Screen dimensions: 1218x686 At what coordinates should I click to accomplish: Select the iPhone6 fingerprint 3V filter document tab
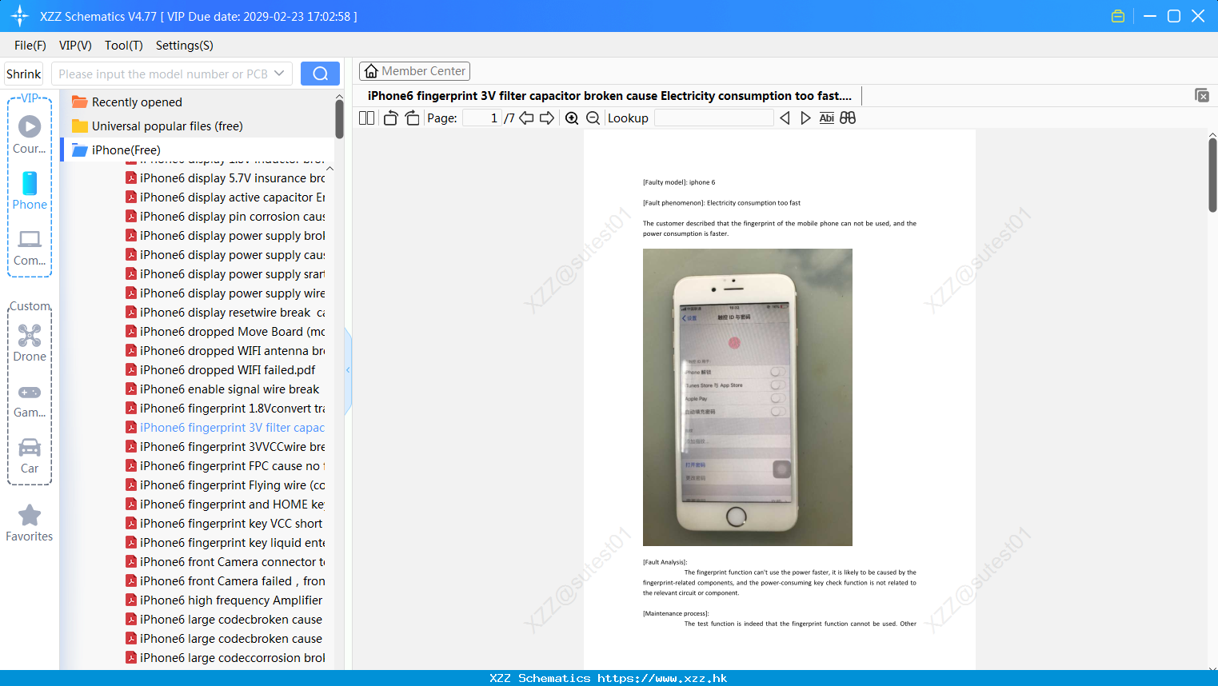point(609,96)
